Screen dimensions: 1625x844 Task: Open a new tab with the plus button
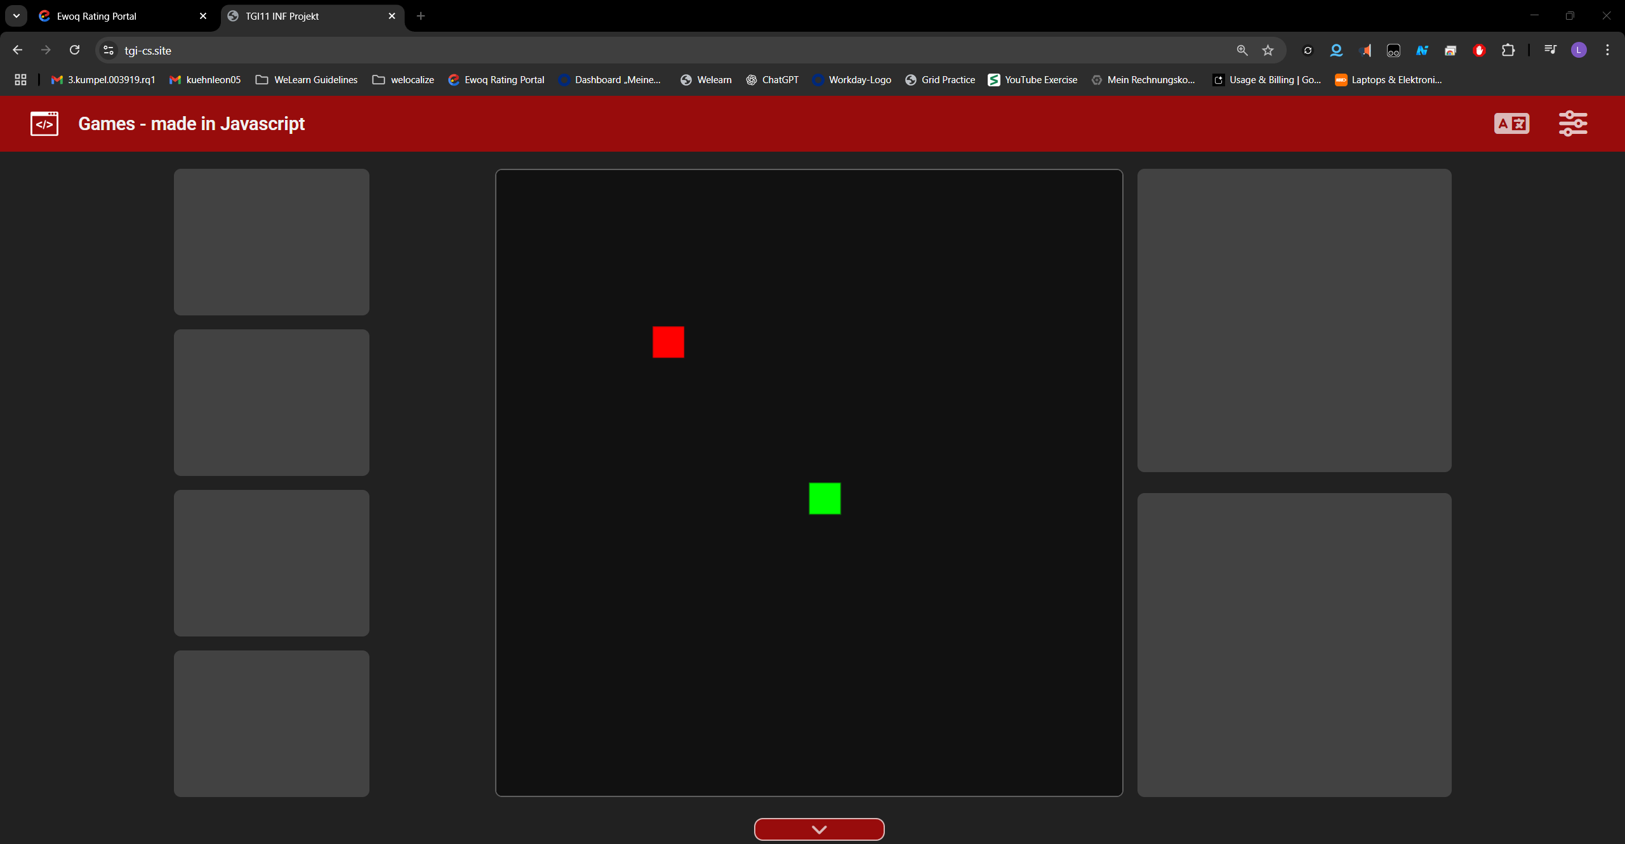(x=420, y=16)
